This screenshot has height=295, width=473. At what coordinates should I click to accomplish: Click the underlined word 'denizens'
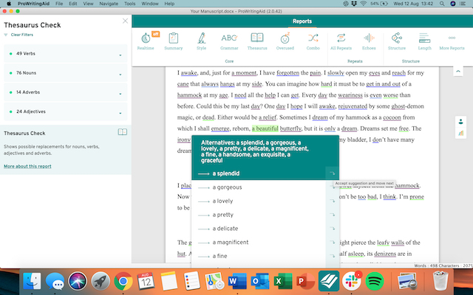coord(385,254)
